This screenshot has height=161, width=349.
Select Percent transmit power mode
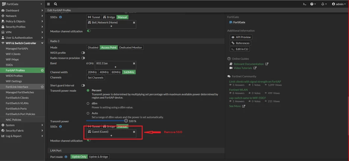[88, 90]
